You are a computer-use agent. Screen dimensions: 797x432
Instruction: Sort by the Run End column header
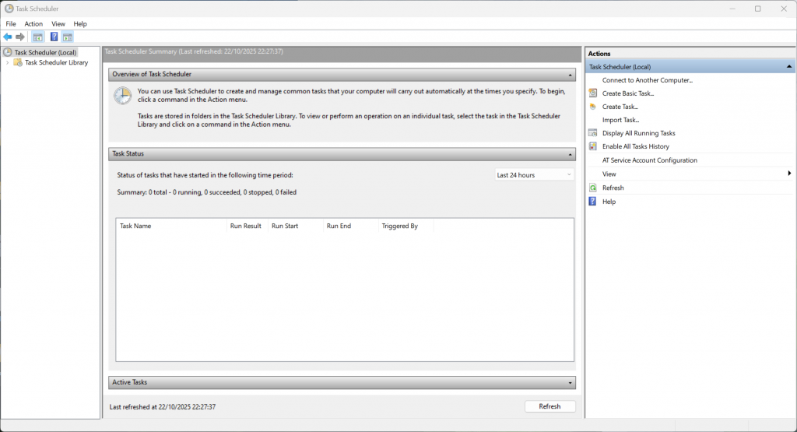[x=351, y=226]
